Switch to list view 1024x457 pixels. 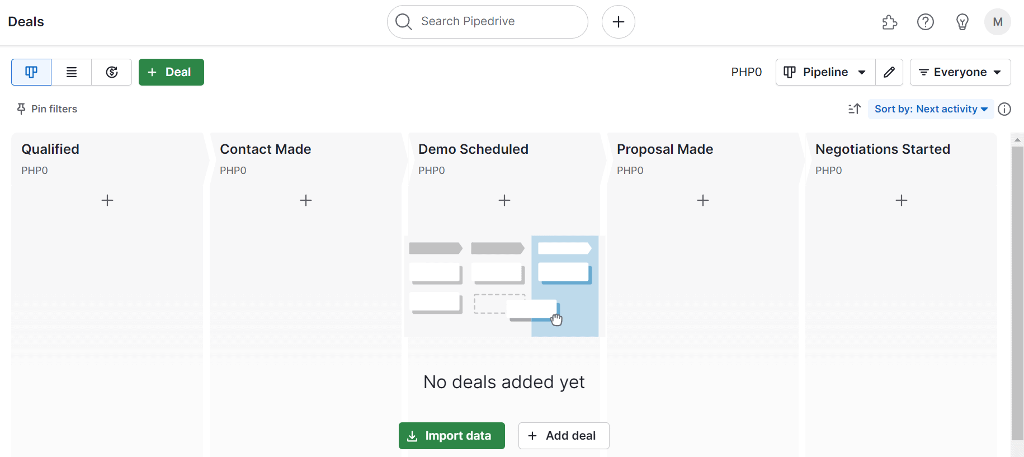(71, 72)
